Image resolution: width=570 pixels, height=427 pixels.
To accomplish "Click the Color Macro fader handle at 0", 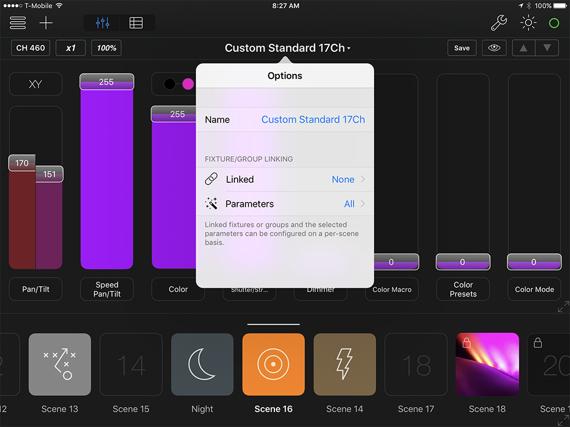I will coord(396,262).
